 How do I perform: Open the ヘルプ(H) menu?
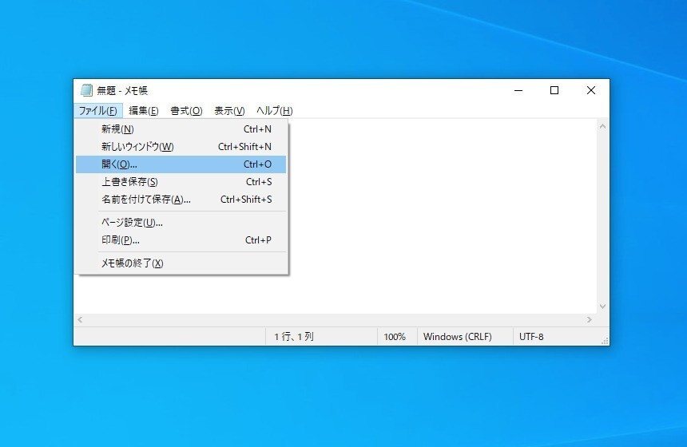pyautogui.click(x=274, y=111)
